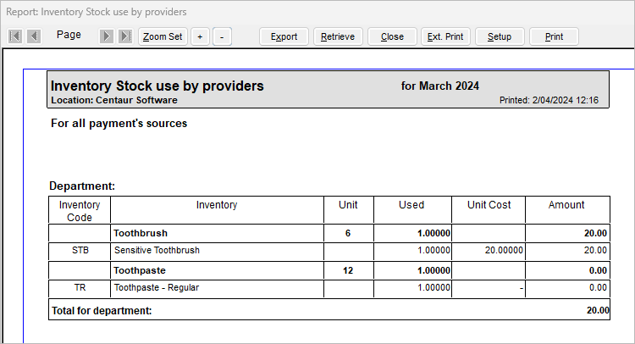
Task: Click the bold Toothbrush group row
Action: point(141,233)
